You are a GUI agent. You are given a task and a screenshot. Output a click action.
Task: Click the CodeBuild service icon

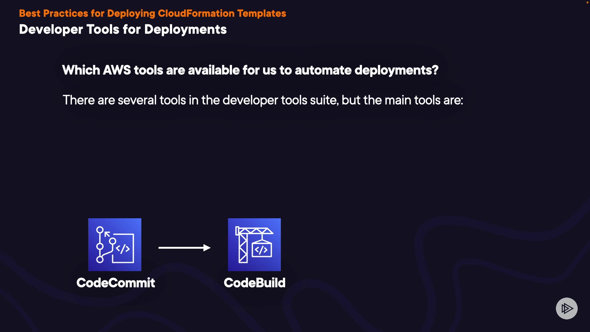tap(254, 244)
